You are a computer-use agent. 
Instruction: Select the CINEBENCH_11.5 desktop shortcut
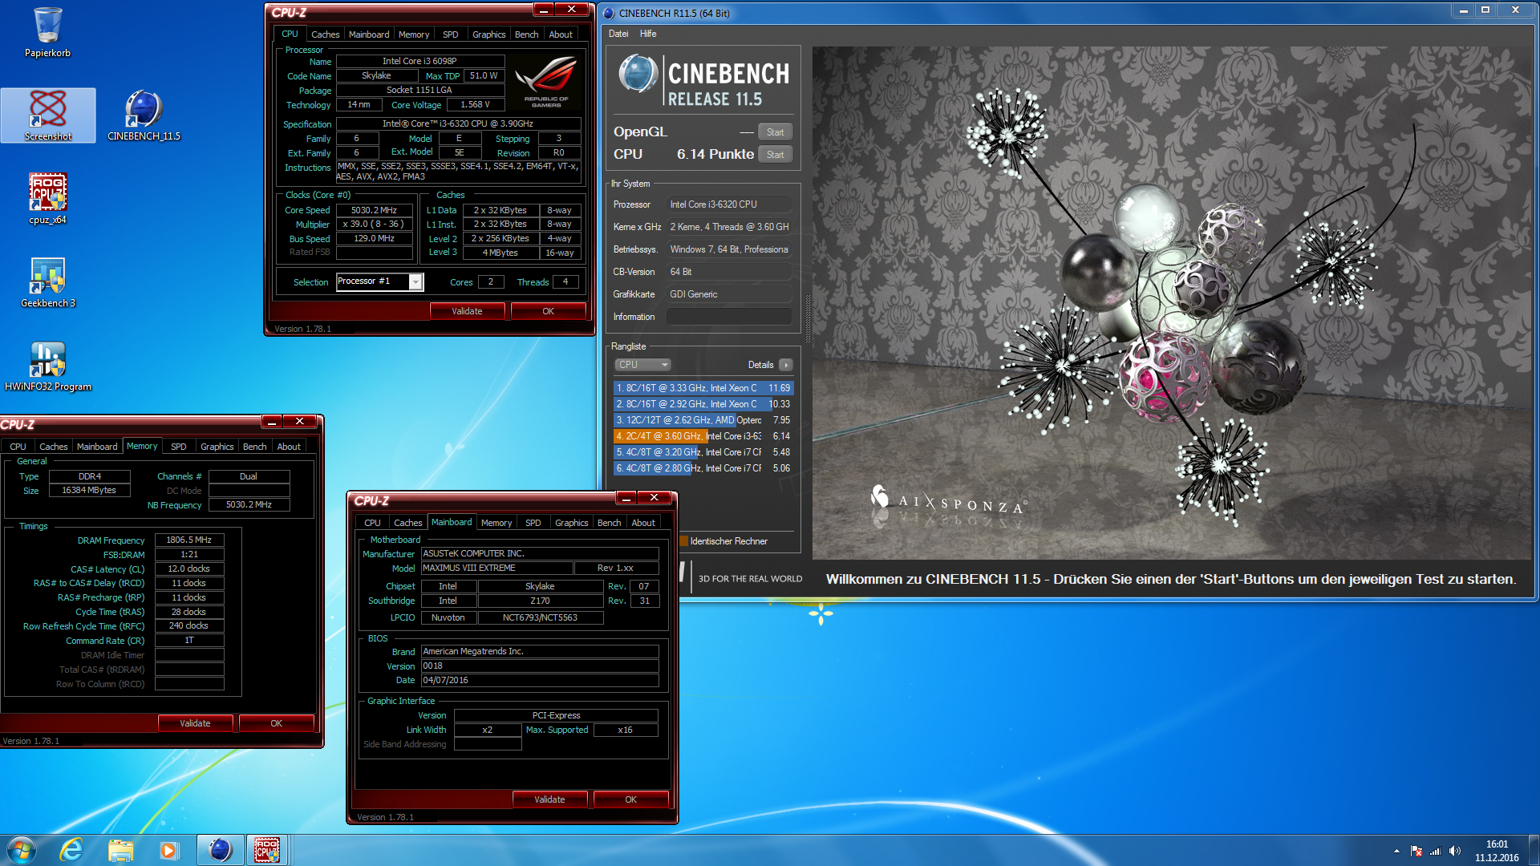pos(144,115)
